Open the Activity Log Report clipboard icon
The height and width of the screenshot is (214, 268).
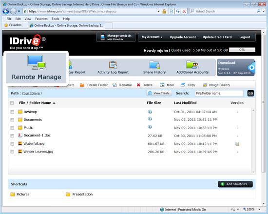click(x=113, y=65)
